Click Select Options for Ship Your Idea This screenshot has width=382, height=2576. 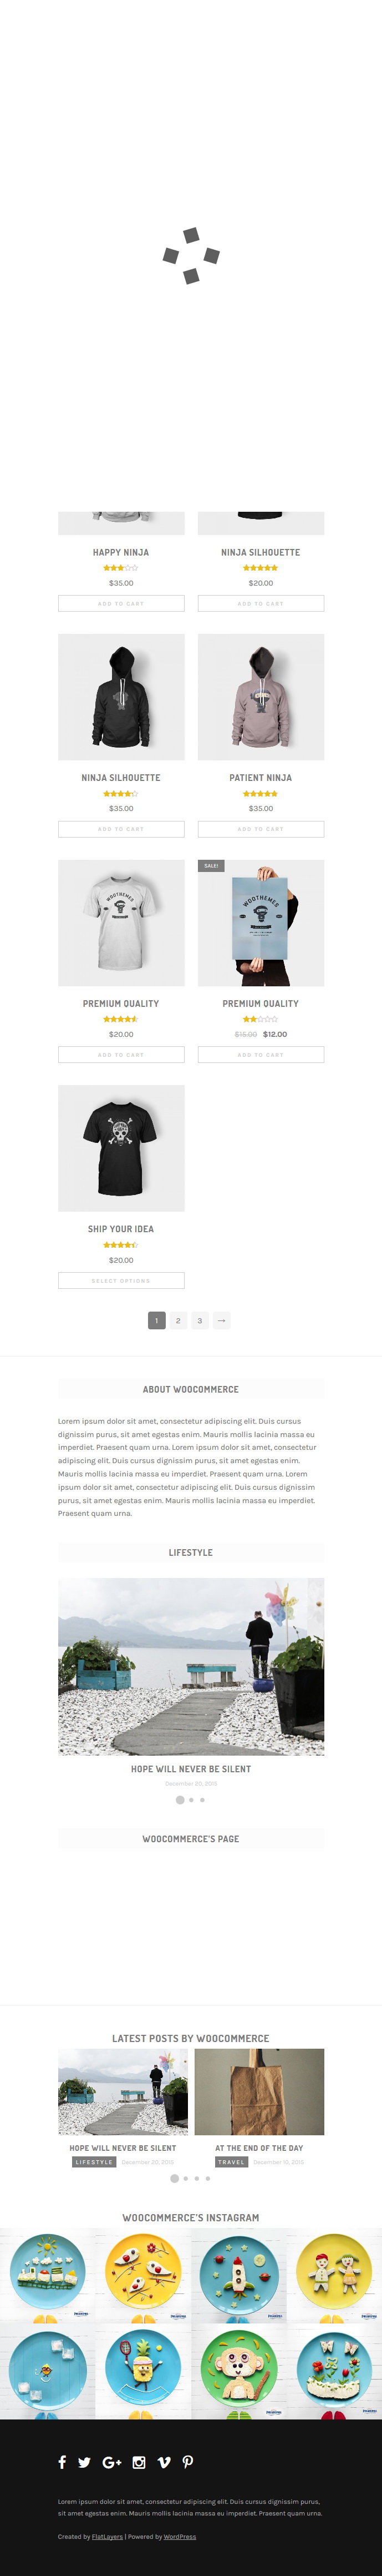(x=121, y=1280)
